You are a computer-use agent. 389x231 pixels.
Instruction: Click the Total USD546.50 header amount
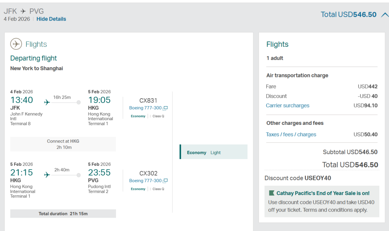[348, 15]
